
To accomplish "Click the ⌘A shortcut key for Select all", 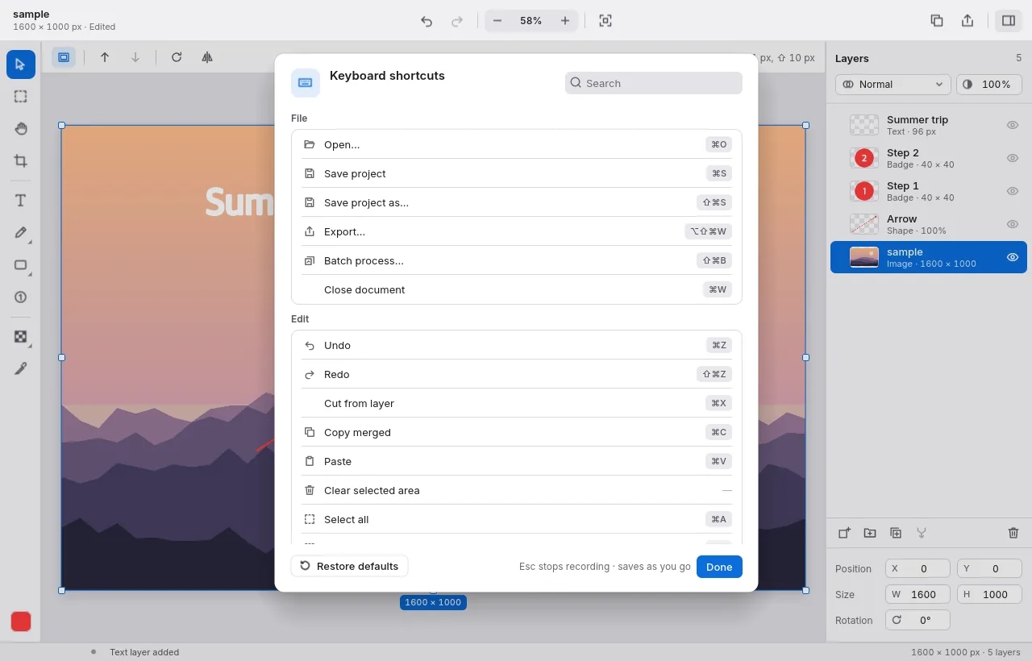I will 719,519.
